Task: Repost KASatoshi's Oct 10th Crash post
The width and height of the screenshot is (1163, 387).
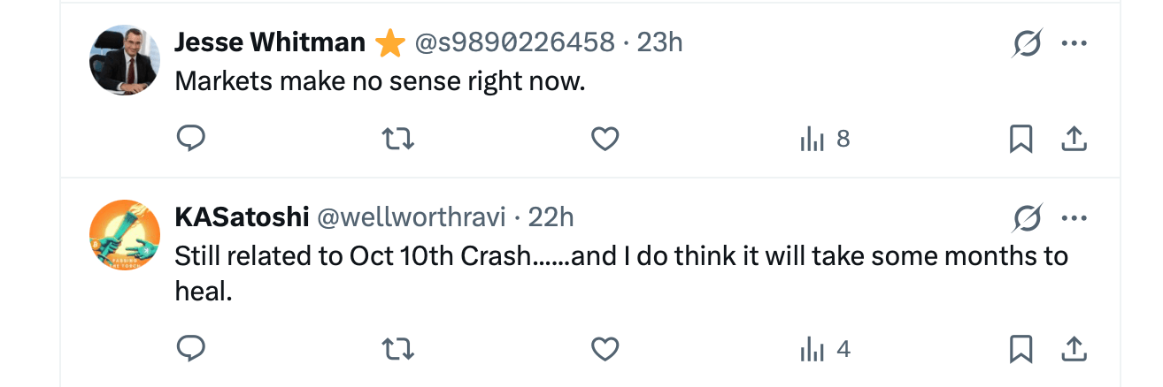Action: pyautogui.click(x=397, y=350)
